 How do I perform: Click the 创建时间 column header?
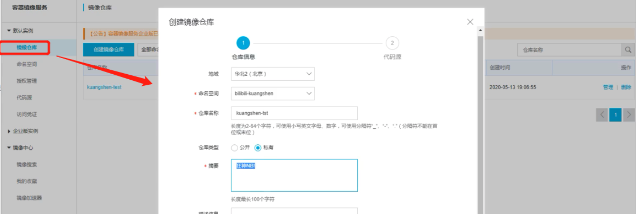pos(500,67)
